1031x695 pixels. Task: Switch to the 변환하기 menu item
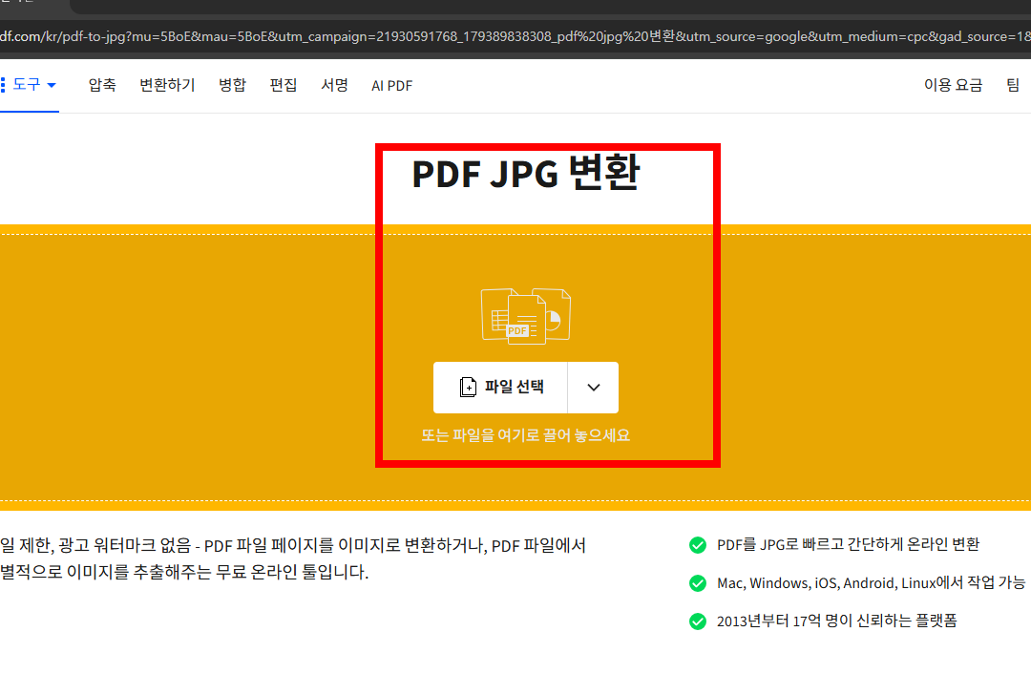pyautogui.click(x=166, y=84)
